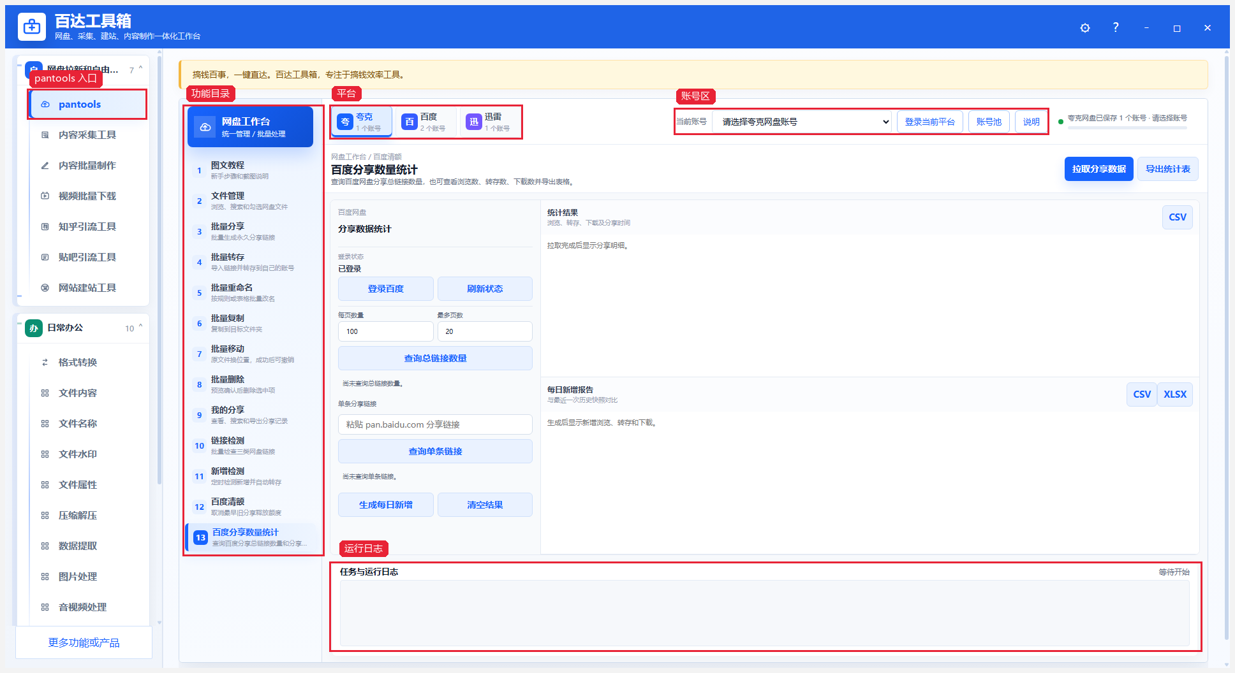The image size is (1235, 673).
Task: Click the 文件名称 grid icon
Action: 45,424
